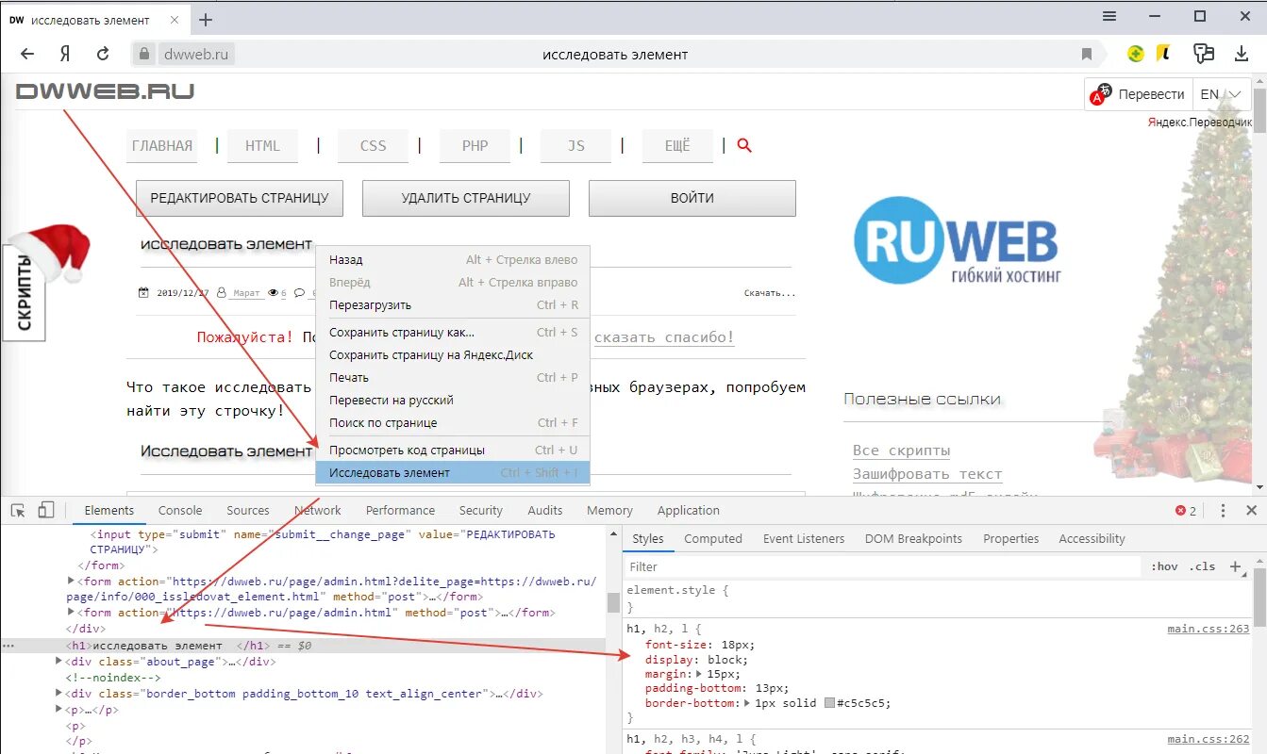Click the RUWEB hosting banner

(957, 240)
